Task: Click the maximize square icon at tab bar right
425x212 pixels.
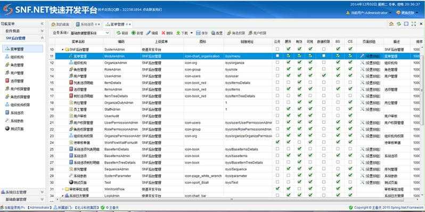Action: [x=406, y=24]
